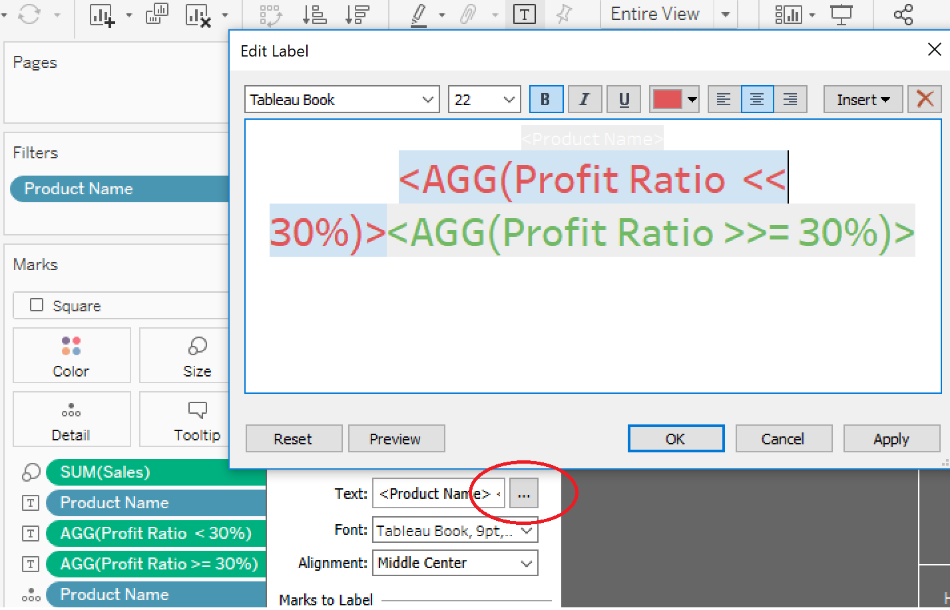Image resolution: width=950 pixels, height=610 pixels.
Task: Click the Swap Rows and Columns icon
Action: [271, 15]
